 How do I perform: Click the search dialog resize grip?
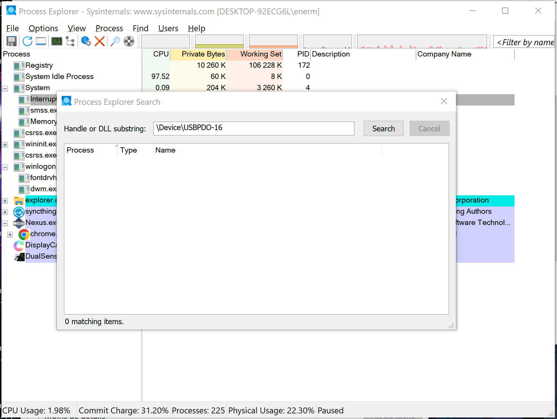(x=451, y=326)
